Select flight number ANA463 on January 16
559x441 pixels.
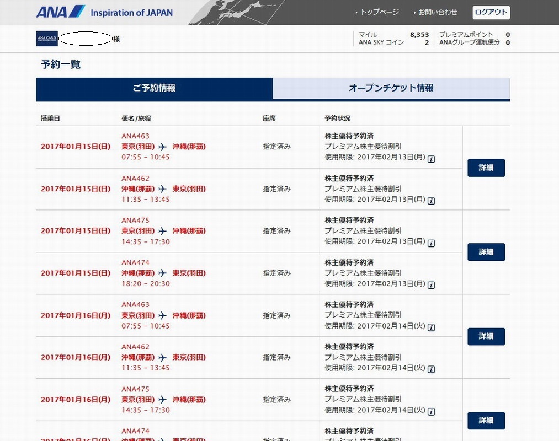pyautogui.click(x=135, y=305)
